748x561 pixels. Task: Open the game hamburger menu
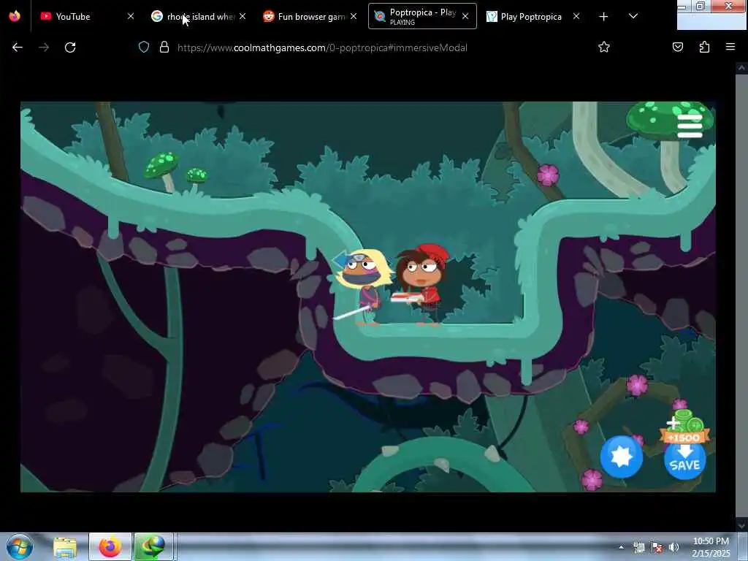[690, 126]
